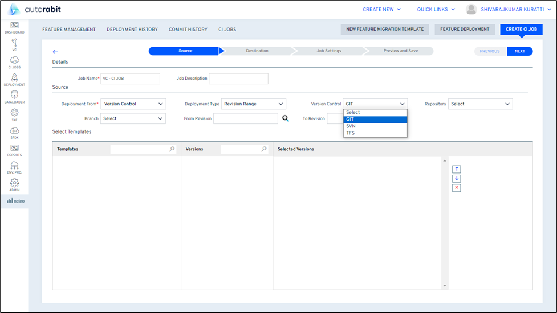Open the Deployment Type dropdown
The image size is (557, 313).
tap(253, 104)
